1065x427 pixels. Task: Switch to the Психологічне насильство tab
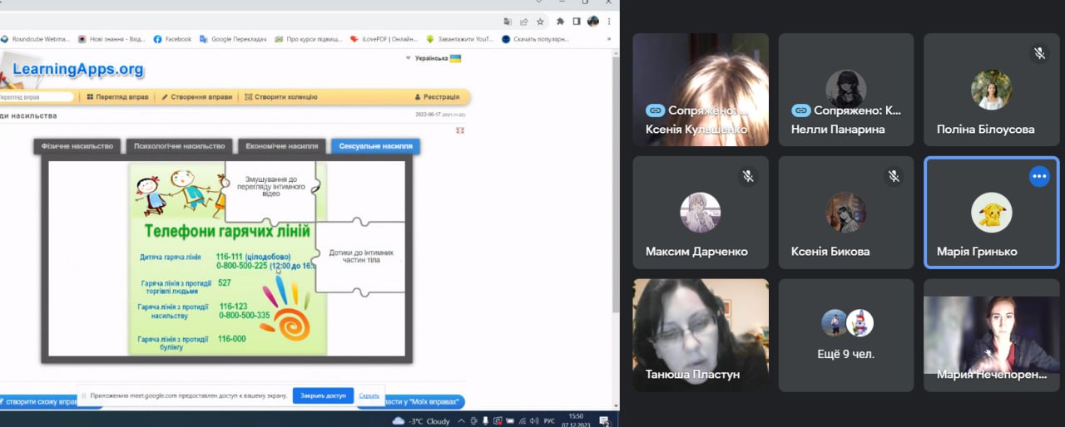[179, 146]
